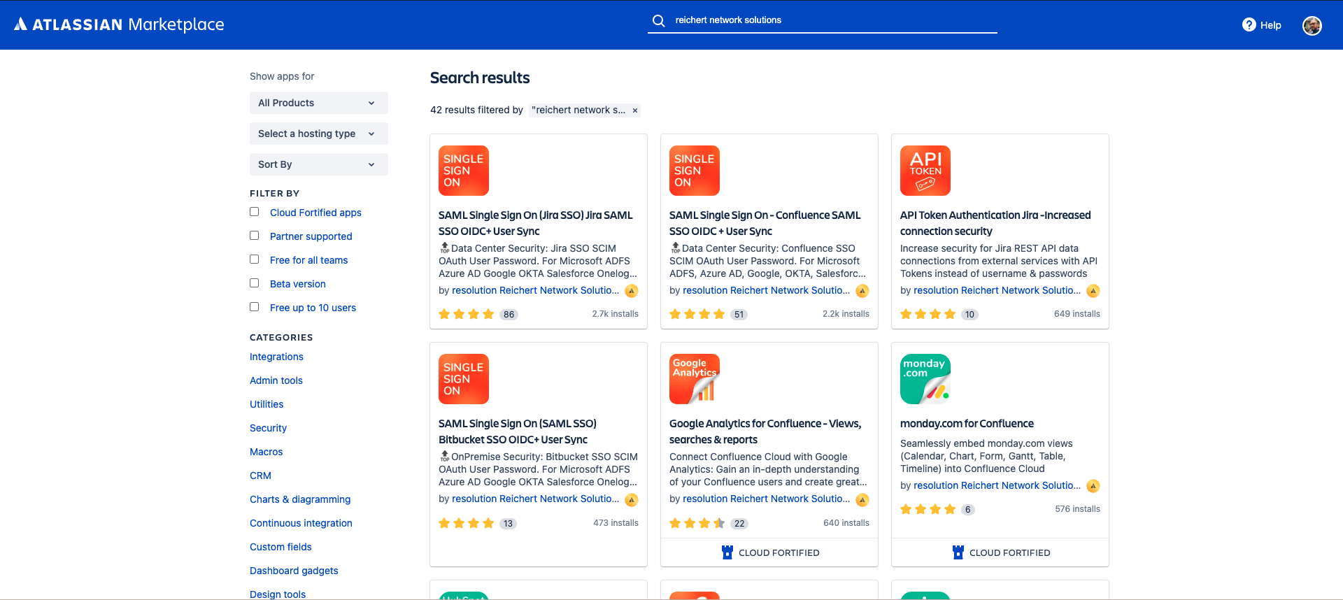The height and width of the screenshot is (600, 1343).
Task: Expand the All Products dropdown
Action: click(319, 103)
